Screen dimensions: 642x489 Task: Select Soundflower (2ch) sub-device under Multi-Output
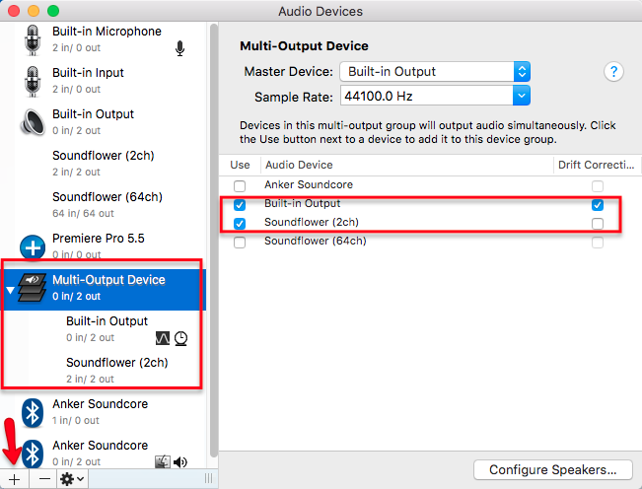(x=104, y=371)
